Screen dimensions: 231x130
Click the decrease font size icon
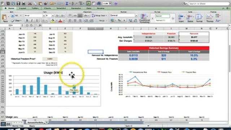click(x=62, y=16)
